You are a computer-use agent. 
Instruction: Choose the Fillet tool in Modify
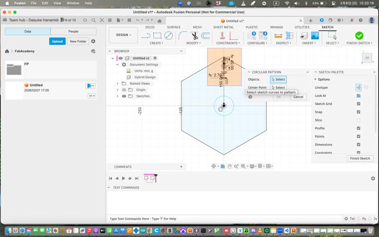(183, 36)
